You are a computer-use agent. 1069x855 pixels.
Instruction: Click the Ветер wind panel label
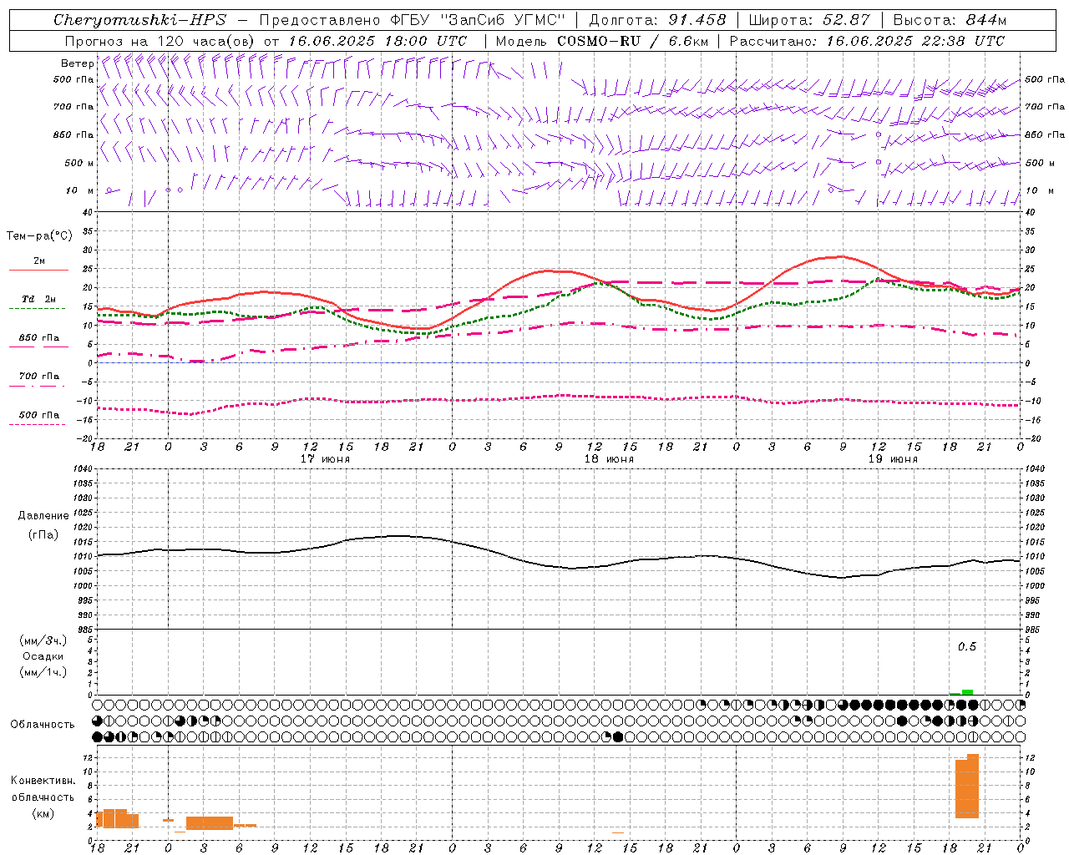77,63
